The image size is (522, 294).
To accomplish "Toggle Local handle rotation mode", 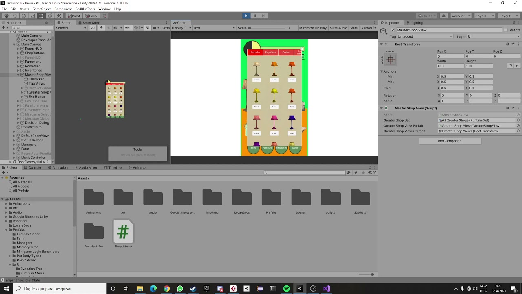I will (x=91, y=16).
